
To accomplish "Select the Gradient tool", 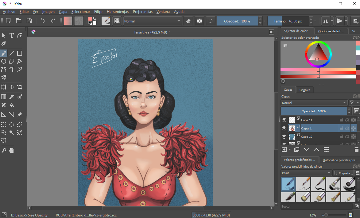I will tap(4, 97).
